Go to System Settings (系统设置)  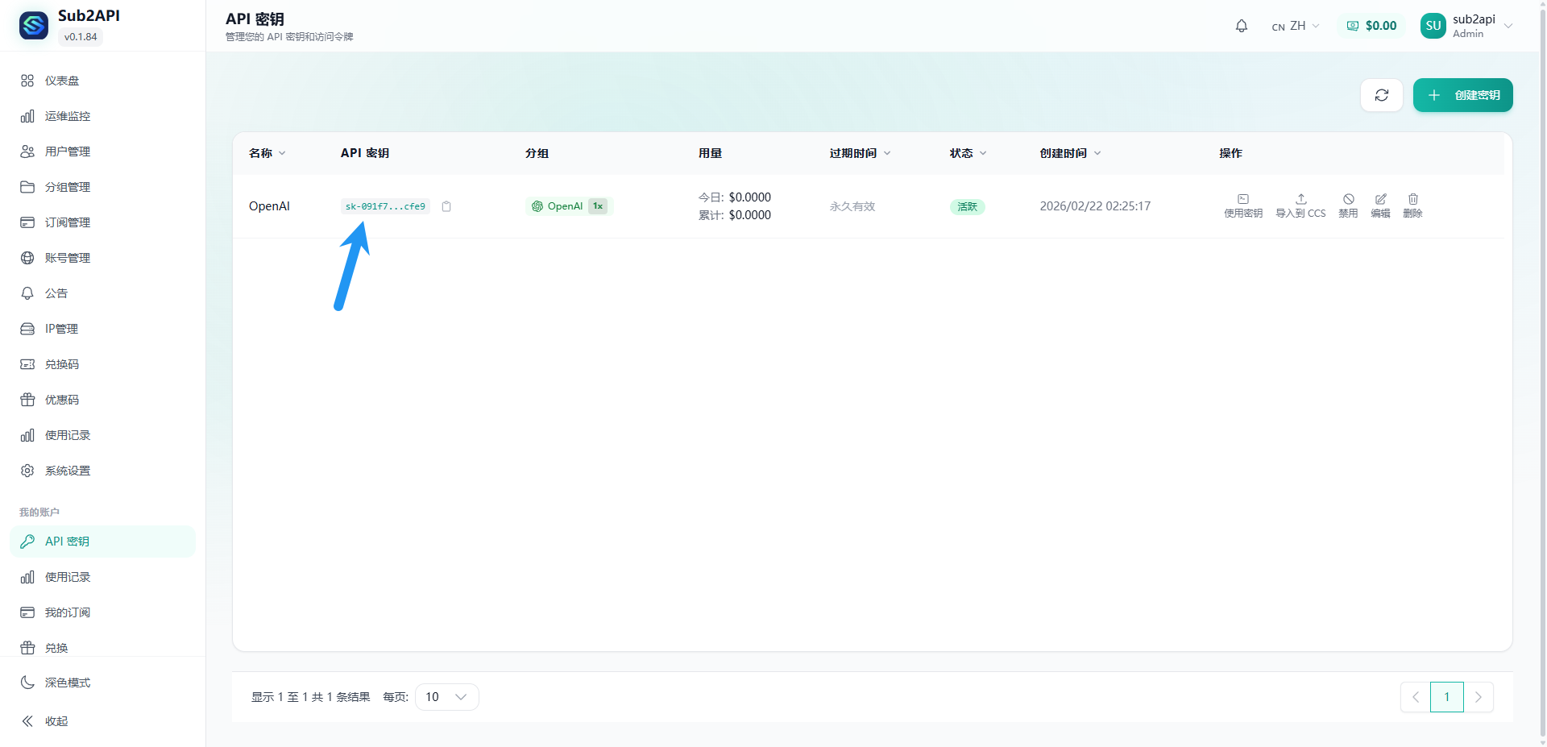(x=68, y=471)
